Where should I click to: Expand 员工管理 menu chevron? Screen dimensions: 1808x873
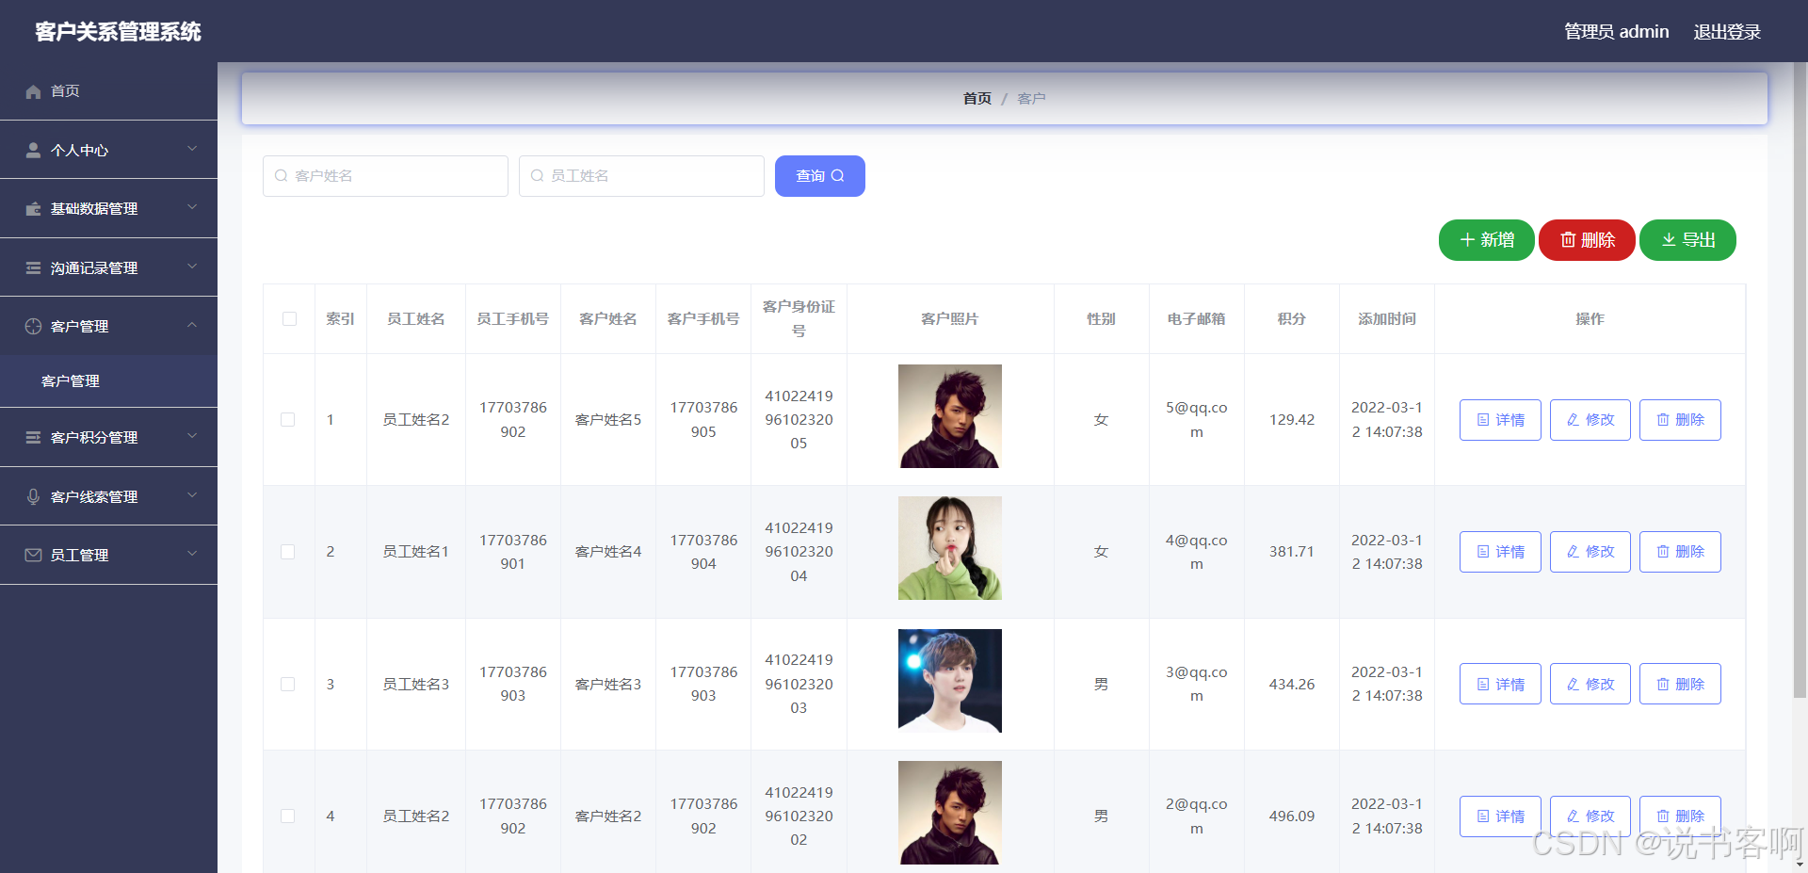[192, 554]
